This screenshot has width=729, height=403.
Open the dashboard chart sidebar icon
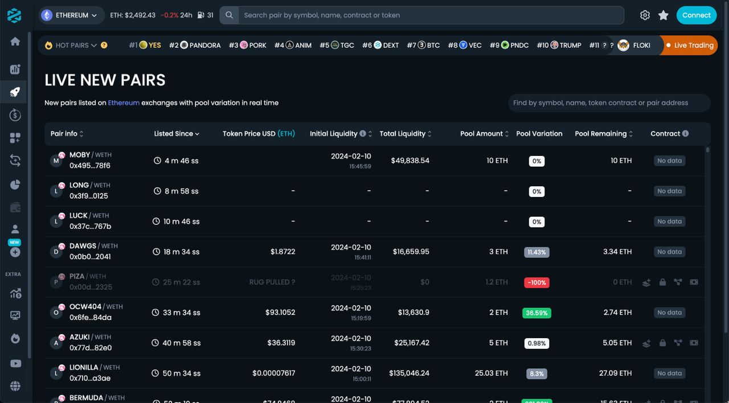(15, 69)
